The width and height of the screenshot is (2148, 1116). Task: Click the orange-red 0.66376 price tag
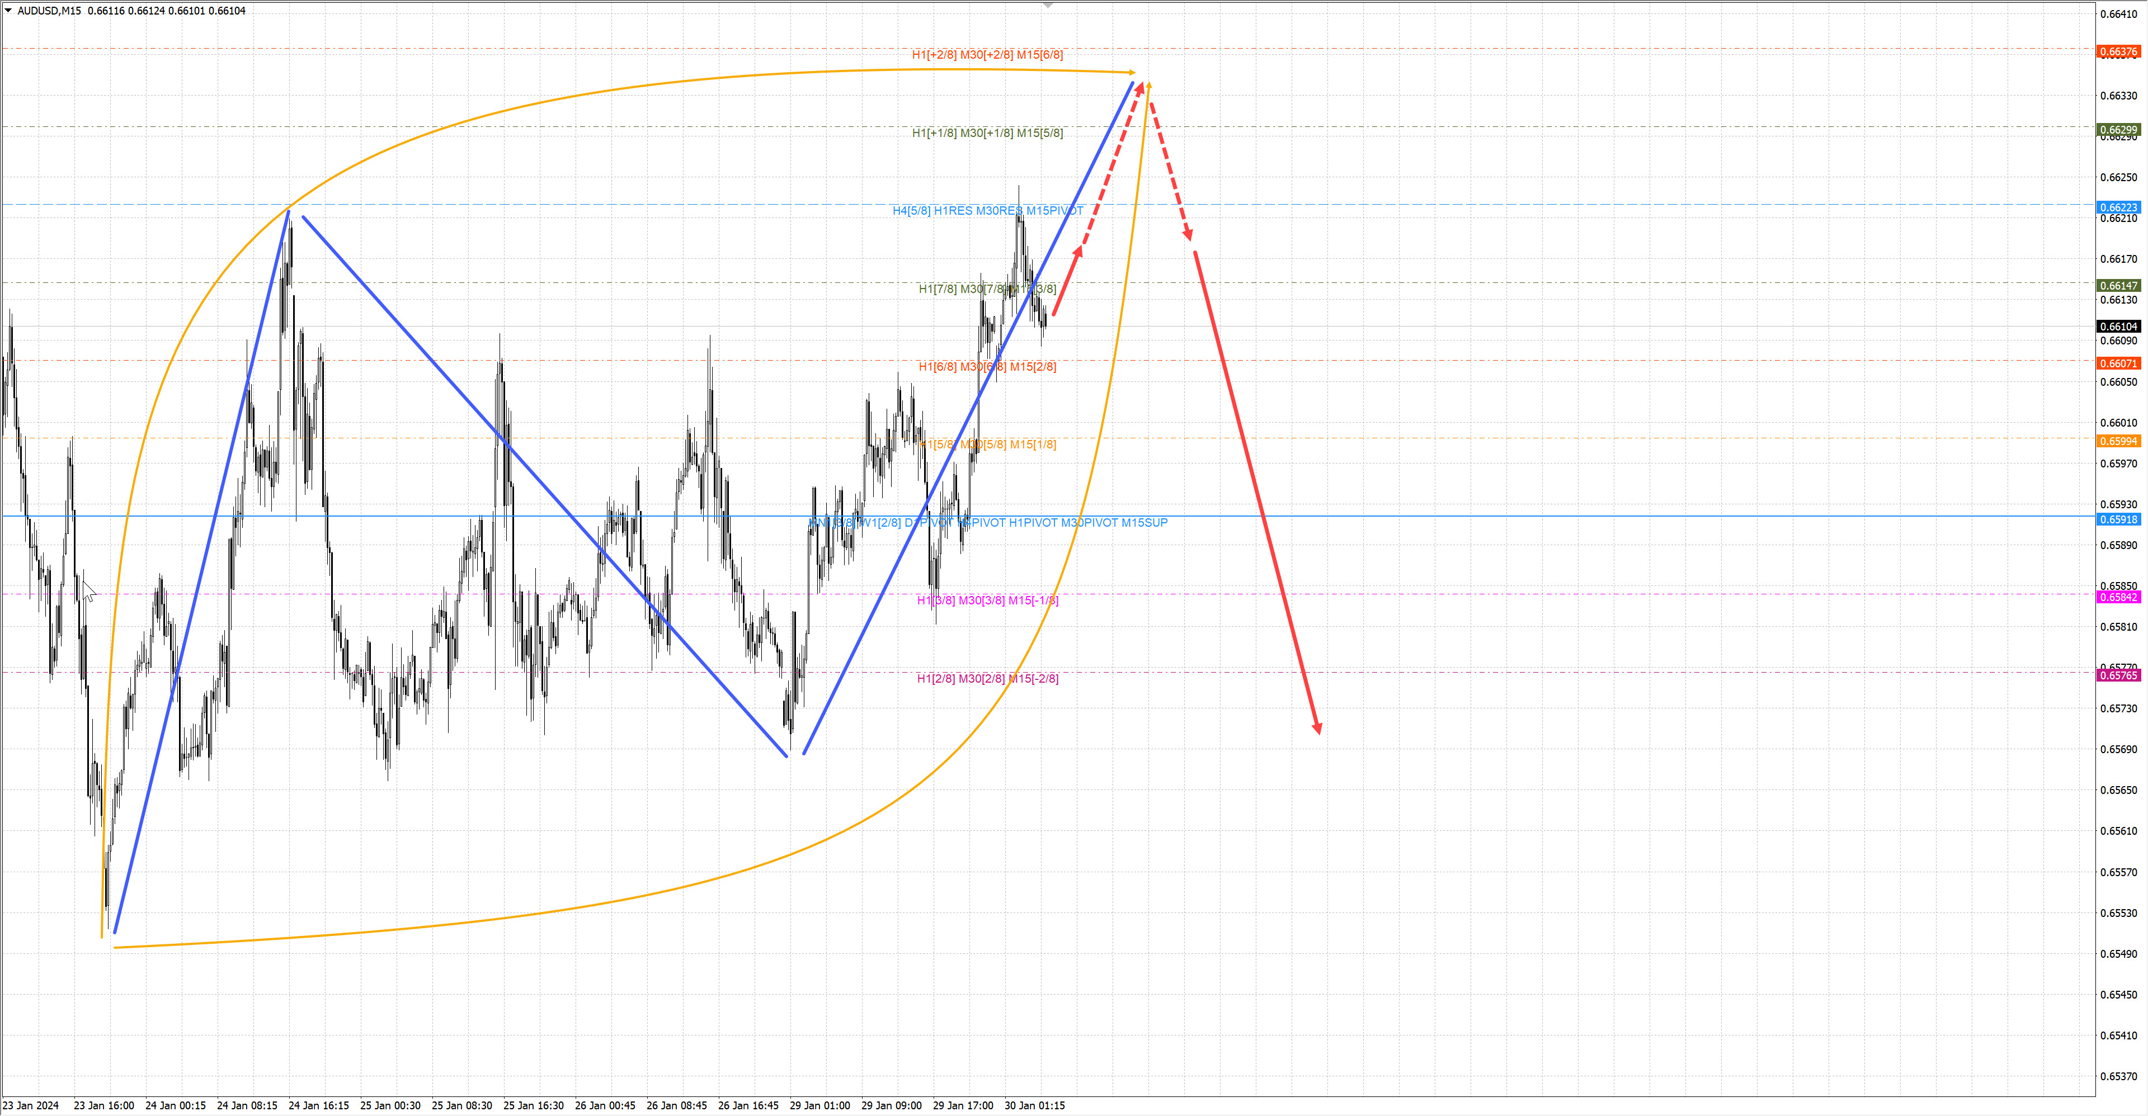point(2118,51)
